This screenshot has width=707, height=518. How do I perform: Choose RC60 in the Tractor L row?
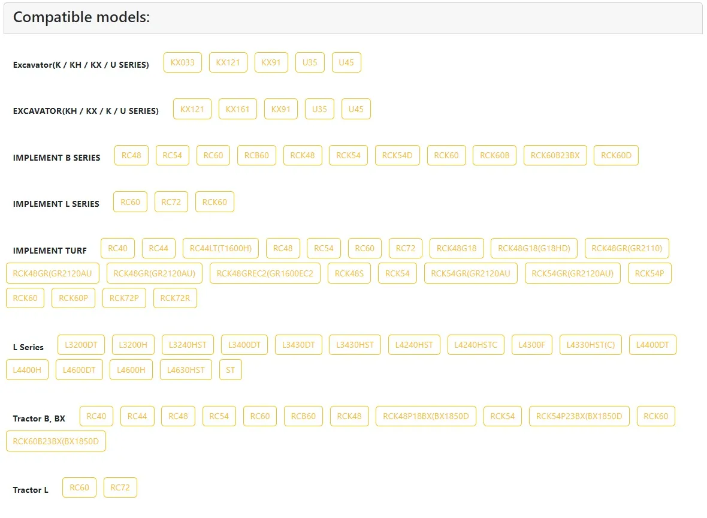pyautogui.click(x=79, y=487)
